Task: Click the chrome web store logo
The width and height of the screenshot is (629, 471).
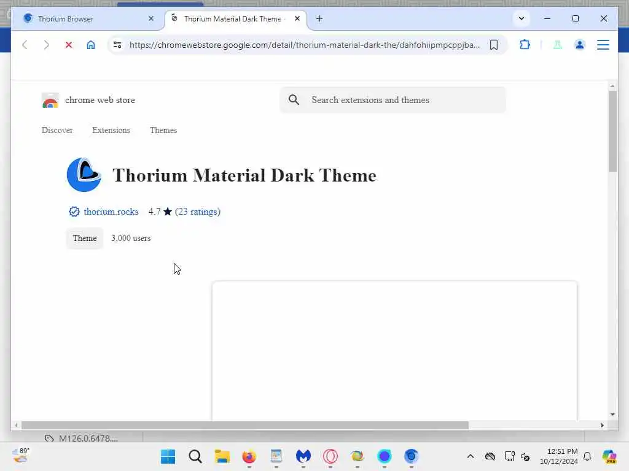Action: pyautogui.click(x=50, y=100)
